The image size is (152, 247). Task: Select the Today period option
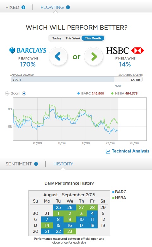pyautogui.click(x=57, y=38)
